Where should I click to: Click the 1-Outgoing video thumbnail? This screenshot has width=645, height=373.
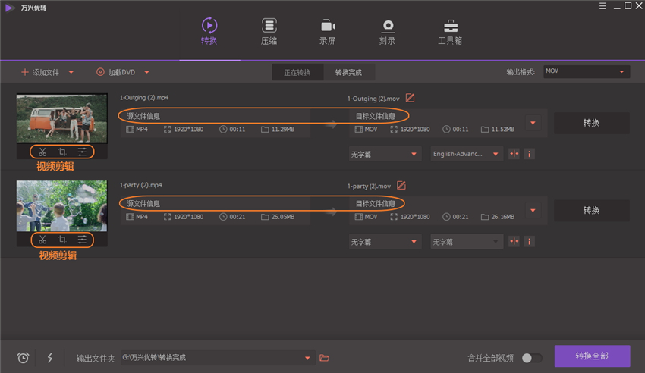[x=61, y=118]
